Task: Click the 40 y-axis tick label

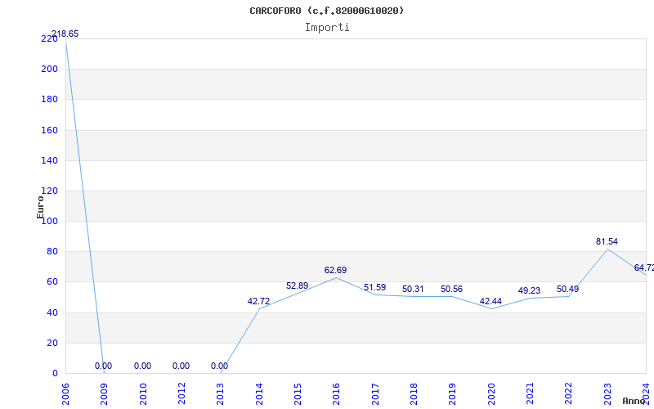Action: pyautogui.click(x=52, y=312)
